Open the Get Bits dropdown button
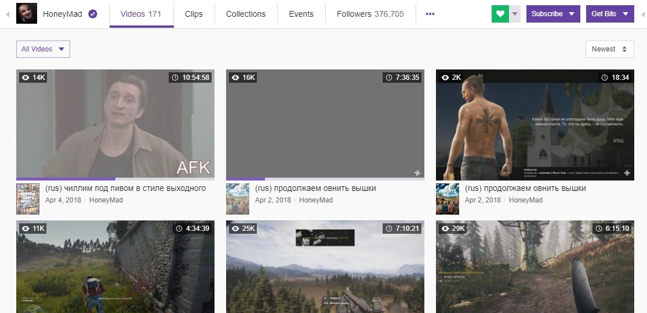Image resolution: width=647 pixels, height=313 pixels. pyautogui.click(x=610, y=14)
